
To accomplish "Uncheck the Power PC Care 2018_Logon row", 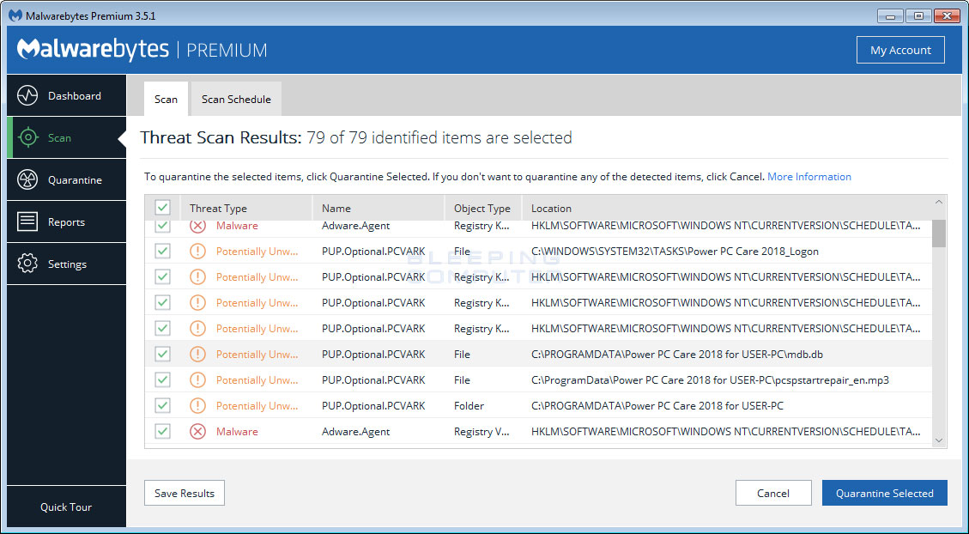I will click(162, 252).
